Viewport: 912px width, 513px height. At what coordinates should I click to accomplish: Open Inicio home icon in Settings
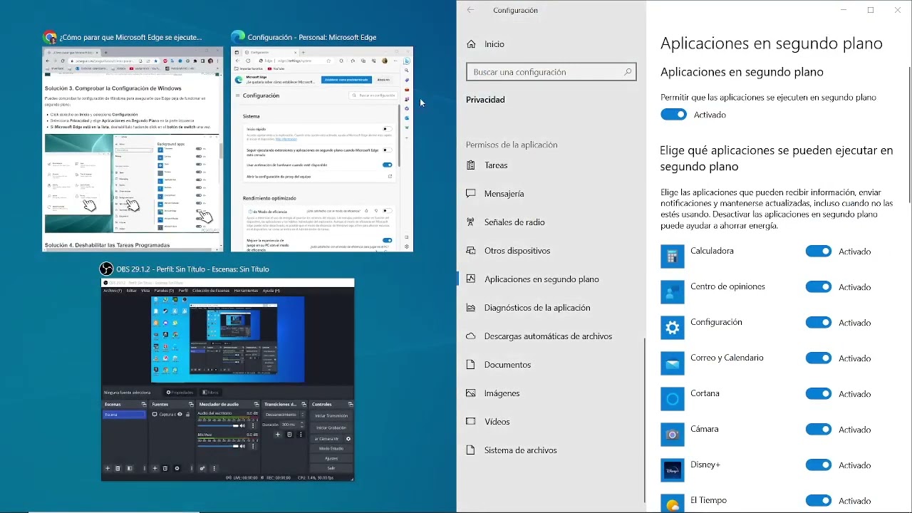coord(471,44)
